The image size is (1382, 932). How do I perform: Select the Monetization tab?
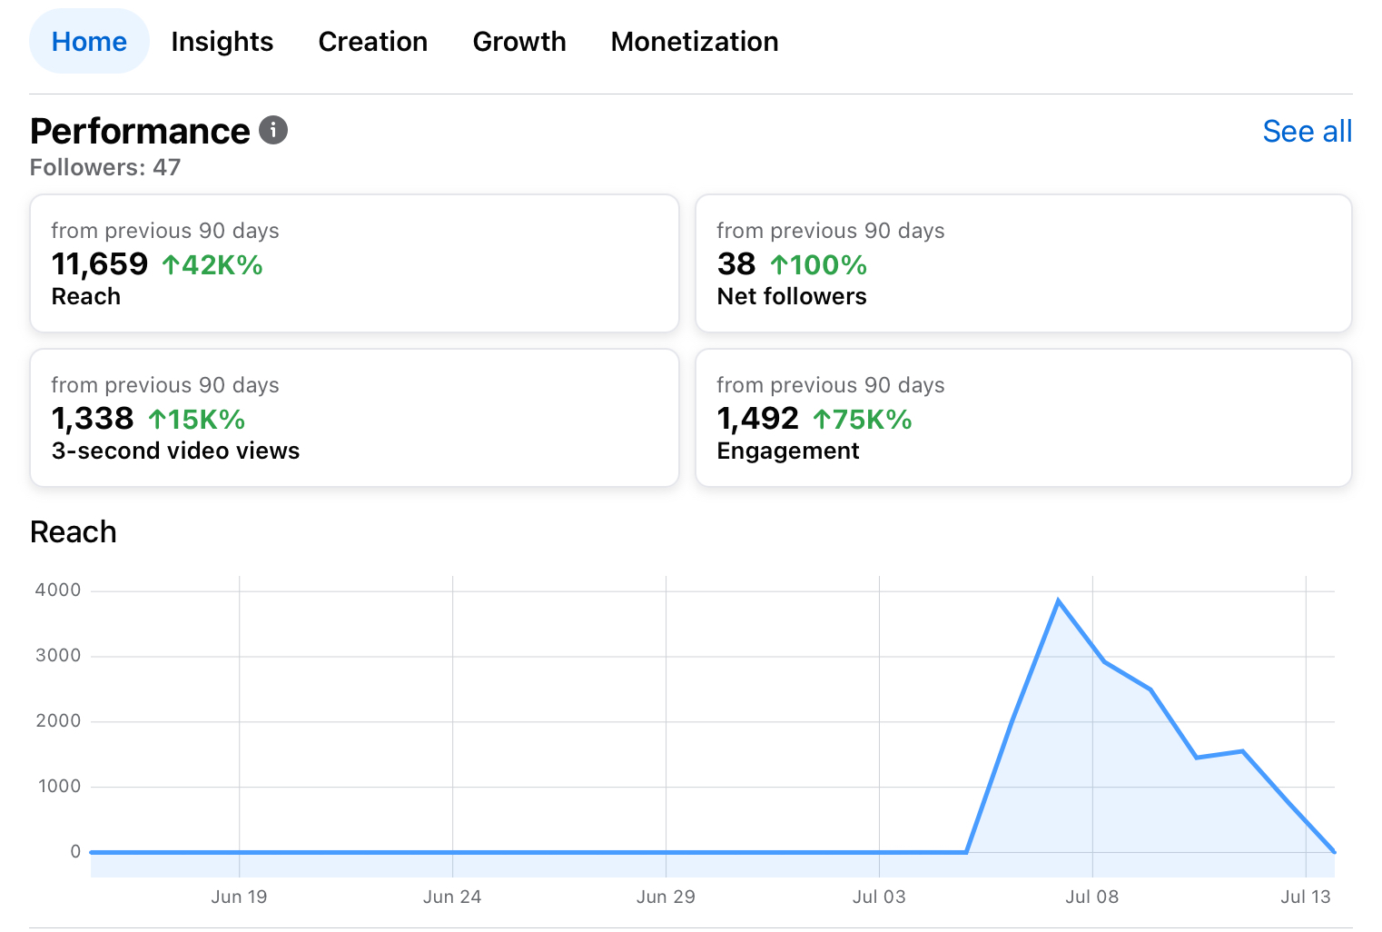click(695, 42)
